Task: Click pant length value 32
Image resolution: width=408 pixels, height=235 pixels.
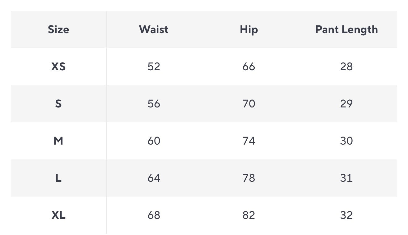Action: pos(346,215)
